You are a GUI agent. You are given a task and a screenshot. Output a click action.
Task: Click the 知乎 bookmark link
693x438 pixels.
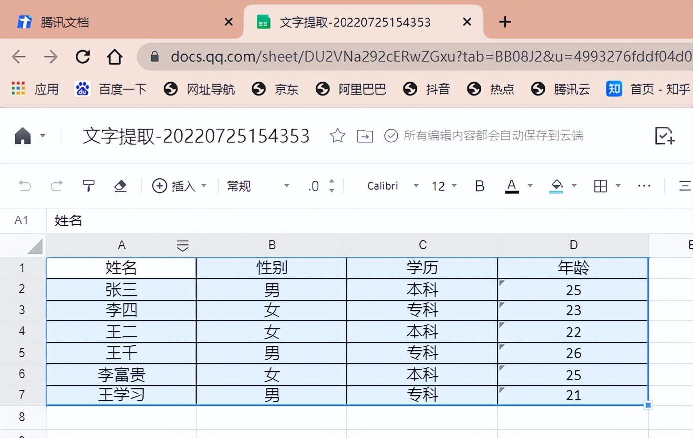coord(649,89)
